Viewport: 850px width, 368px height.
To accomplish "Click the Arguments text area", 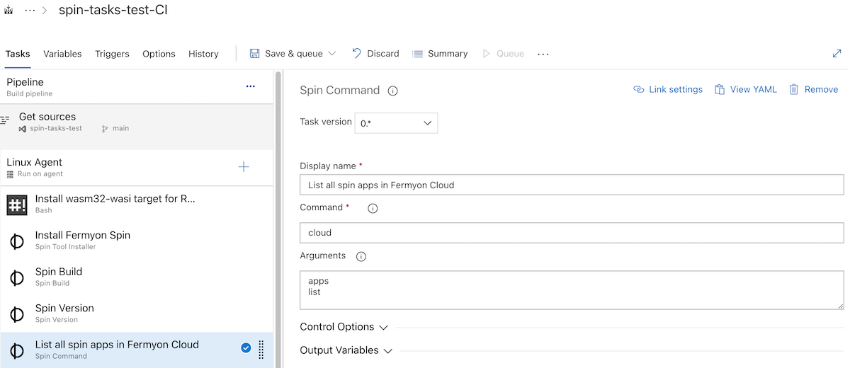I will [572, 289].
